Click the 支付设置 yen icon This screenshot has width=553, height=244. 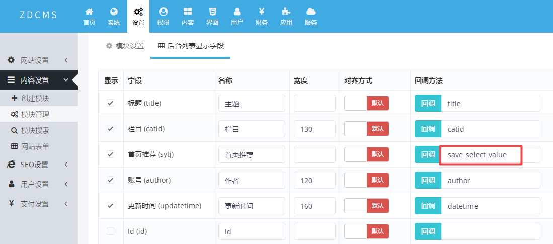pos(11,203)
